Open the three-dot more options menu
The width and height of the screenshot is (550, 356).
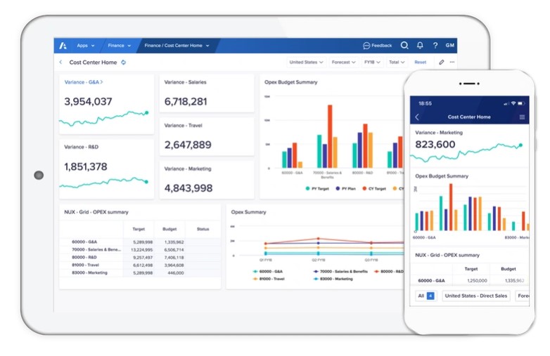pyautogui.click(x=452, y=62)
